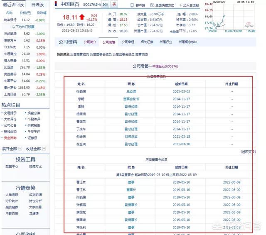Open 三峡能源 in hot stocks list
The height and width of the screenshot is (235, 266).
tap(10, 34)
